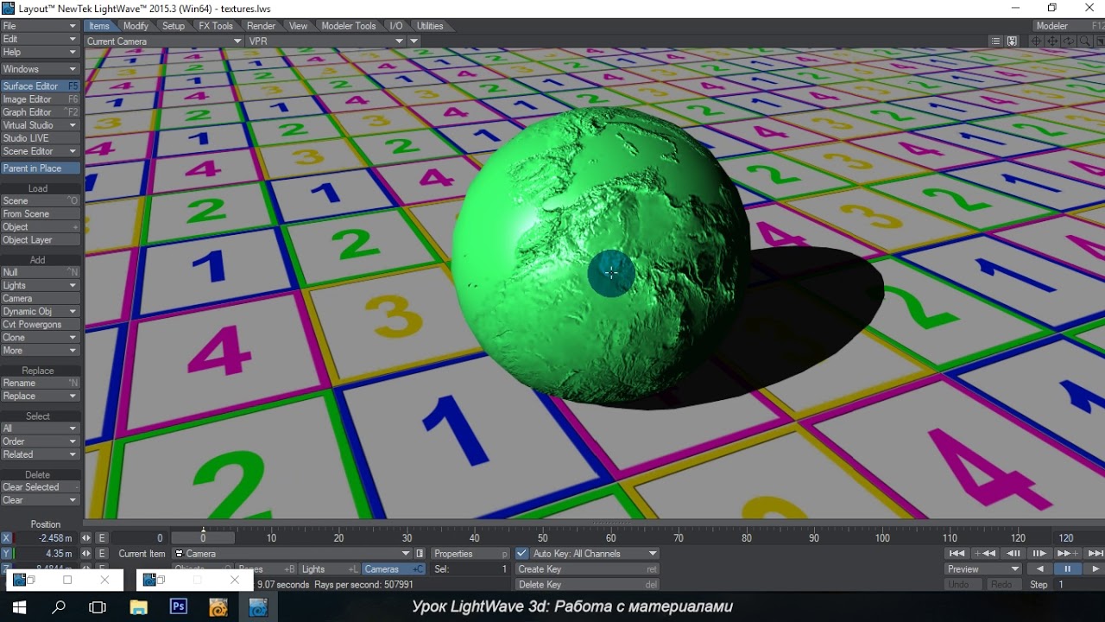Switch to the Modify tab
1105x622 pixels.
[136, 26]
